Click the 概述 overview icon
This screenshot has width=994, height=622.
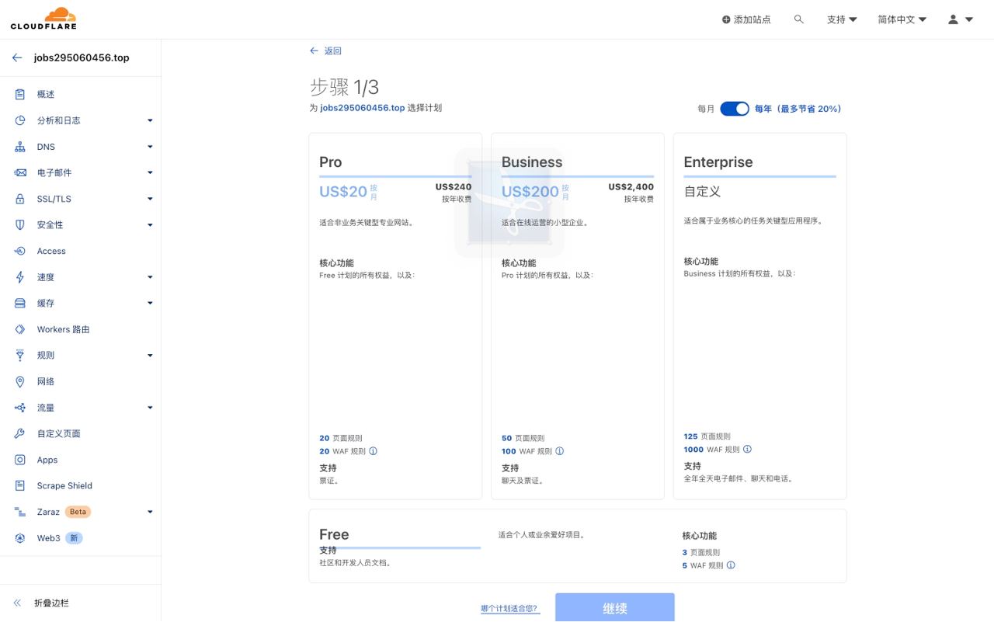tap(20, 94)
